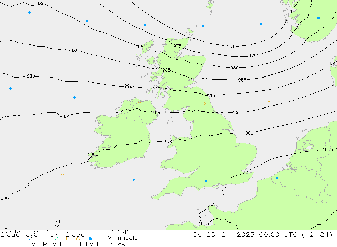Viewport: 337px width, 247px height.
Task: Click the 985 label over western Scotland
Action: tap(166, 70)
